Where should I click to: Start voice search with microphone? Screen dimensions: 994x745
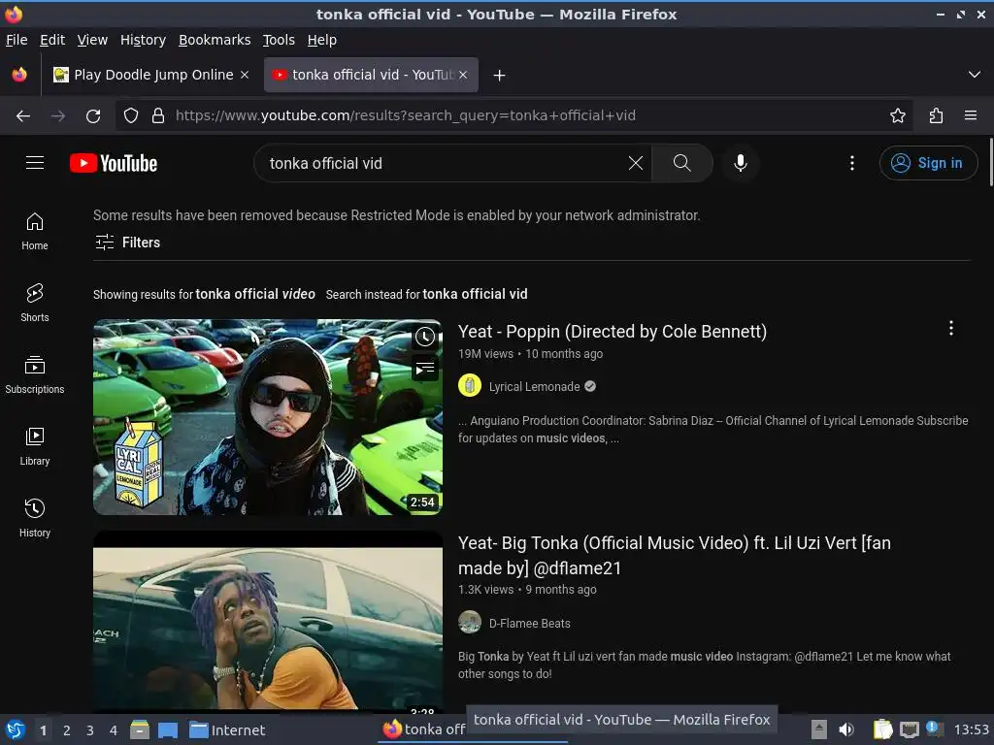pos(740,163)
